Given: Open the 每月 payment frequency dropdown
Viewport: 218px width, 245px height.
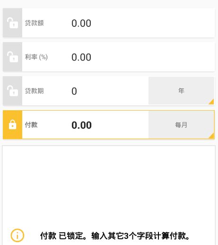Looking at the screenshot, I should pos(181,125).
